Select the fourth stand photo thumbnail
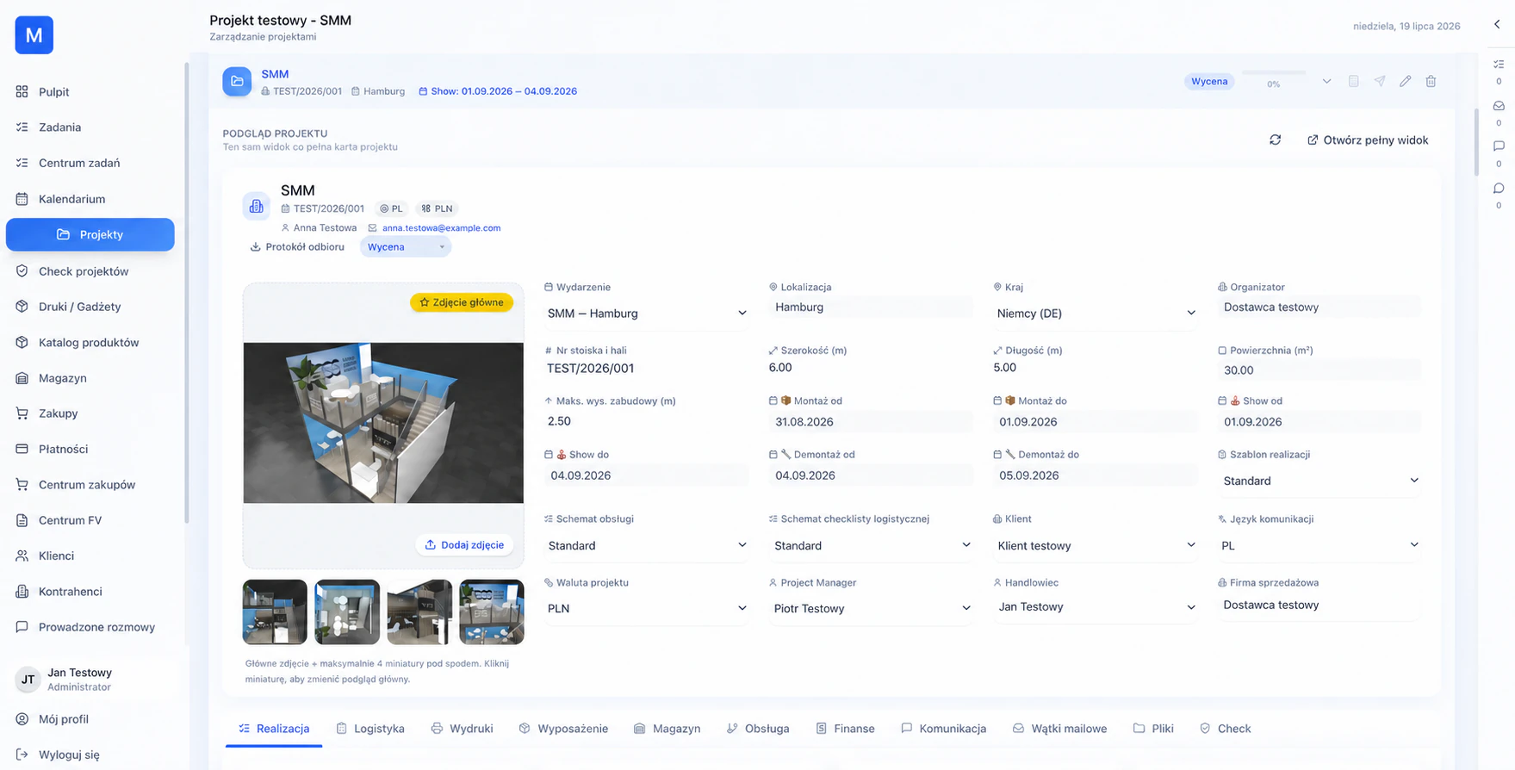The height and width of the screenshot is (770, 1515). click(x=492, y=612)
